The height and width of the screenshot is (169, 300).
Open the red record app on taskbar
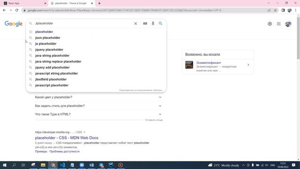[x=120, y=165]
